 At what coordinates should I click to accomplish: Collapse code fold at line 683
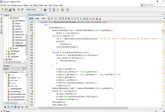tap(35, 22)
